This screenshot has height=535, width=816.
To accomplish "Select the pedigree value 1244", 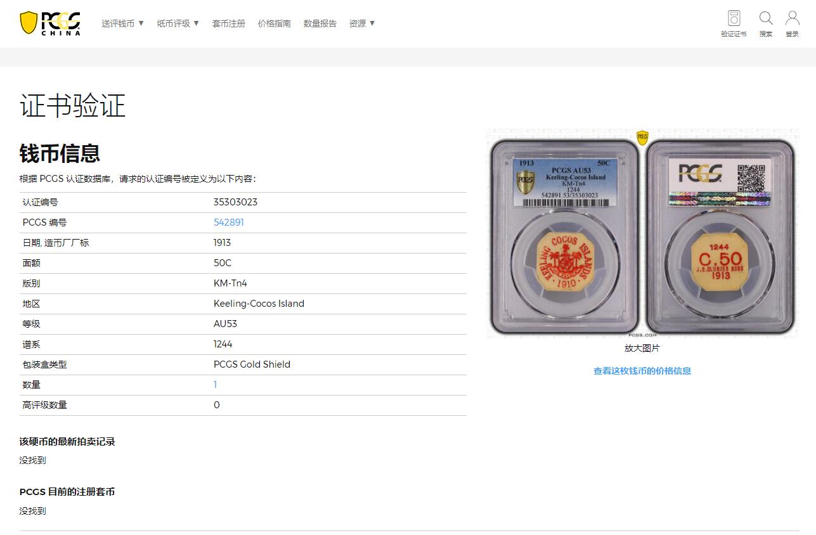I will (223, 344).
